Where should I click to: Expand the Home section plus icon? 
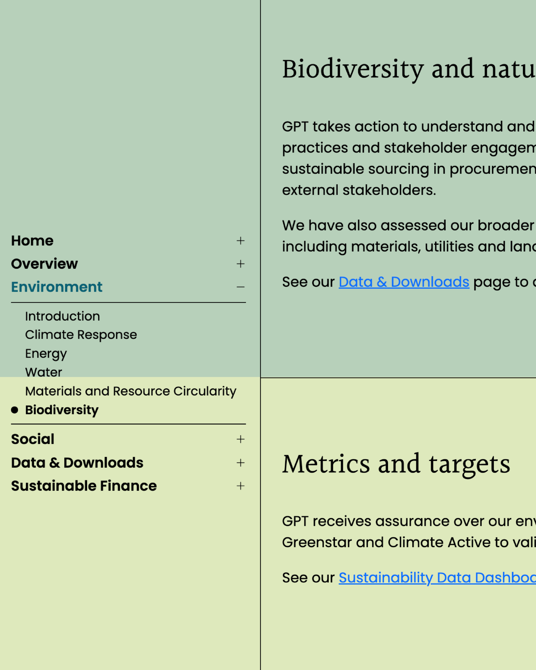pyautogui.click(x=241, y=241)
